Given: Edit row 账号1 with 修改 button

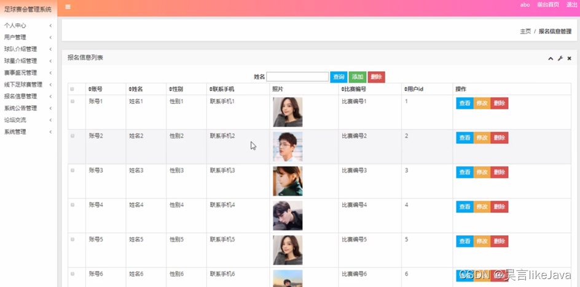Looking at the screenshot, I should click(x=482, y=103).
